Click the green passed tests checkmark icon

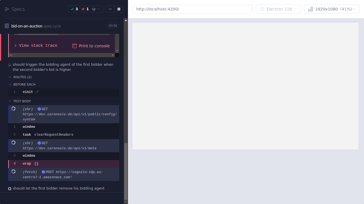click(x=73, y=9)
